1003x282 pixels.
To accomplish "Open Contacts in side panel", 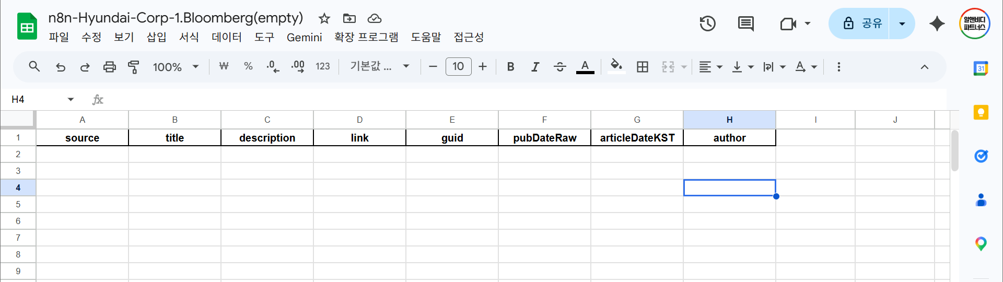I will pyautogui.click(x=981, y=200).
